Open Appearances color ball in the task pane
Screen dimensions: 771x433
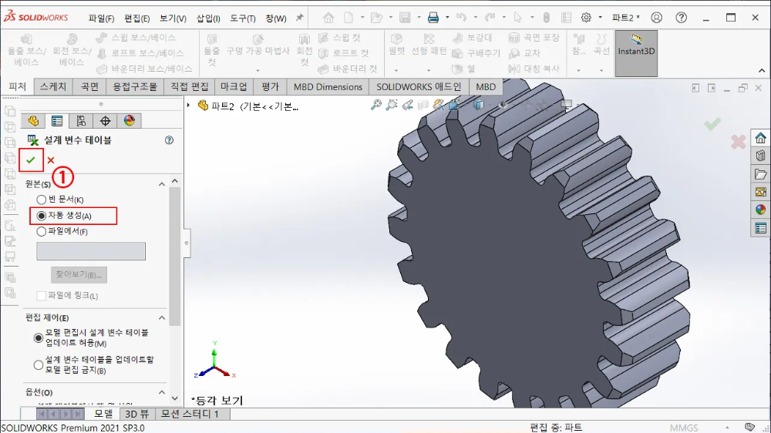pyautogui.click(x=761, y=210)
